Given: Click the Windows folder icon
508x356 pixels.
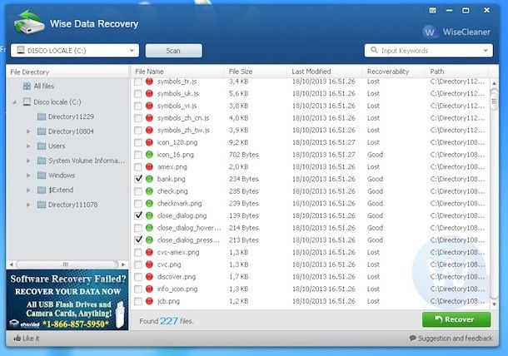Looking at the screenshot, I should (42, 175).
